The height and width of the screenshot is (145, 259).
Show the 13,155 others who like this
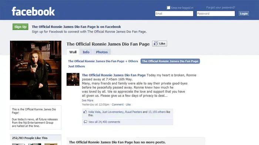click(157, 112)
